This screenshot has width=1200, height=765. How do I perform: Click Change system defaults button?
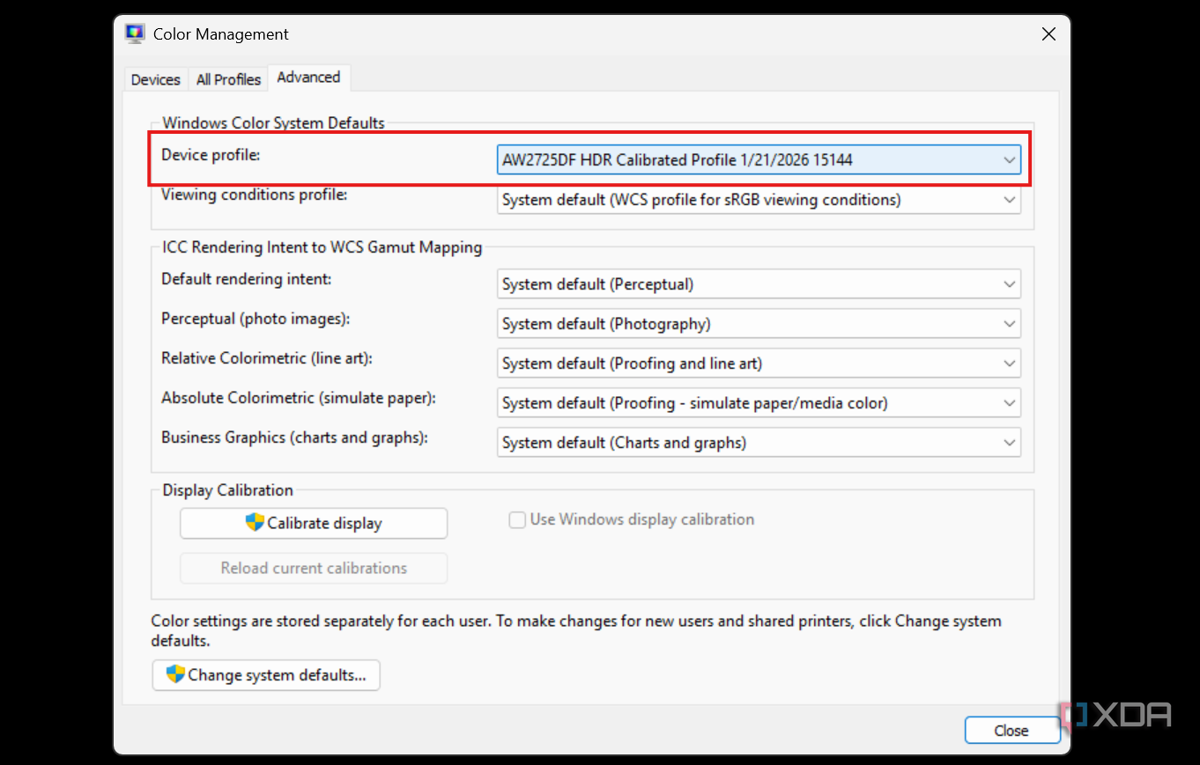tap(266, 675)
